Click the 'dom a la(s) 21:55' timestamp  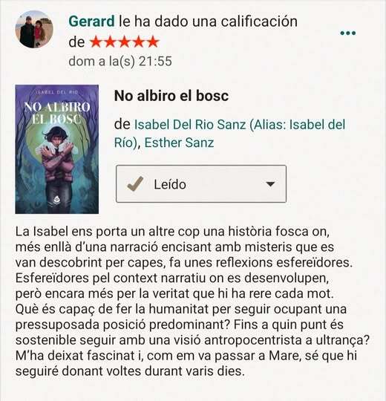(120, 62)
